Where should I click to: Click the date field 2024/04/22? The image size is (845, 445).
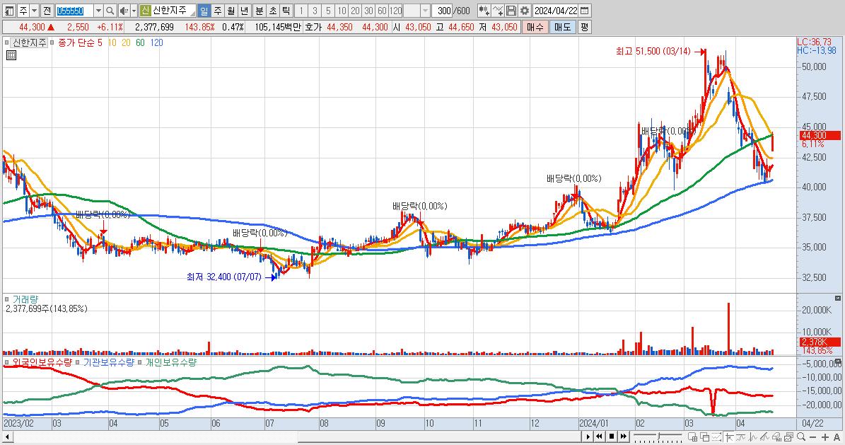556,10
